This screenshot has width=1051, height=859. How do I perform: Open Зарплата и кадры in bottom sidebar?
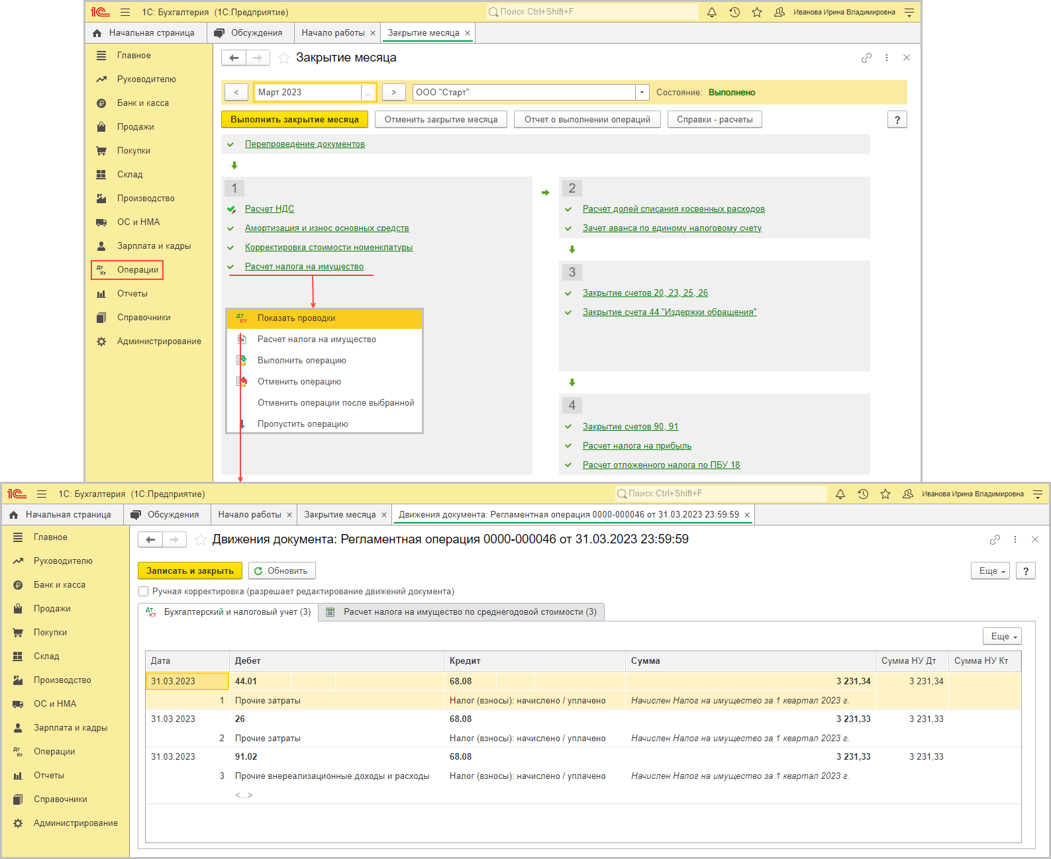point(70,728)
